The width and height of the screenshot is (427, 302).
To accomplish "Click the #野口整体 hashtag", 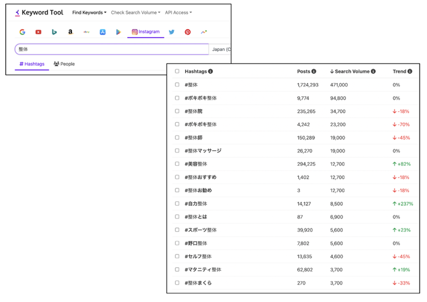I will pos(196,243).
